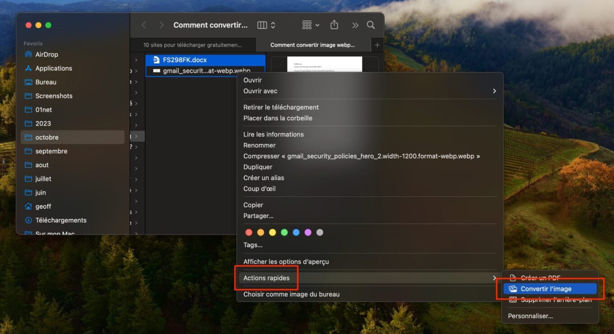Choose Personnaliser… in submenu
614x334 pixels.
[530, 316]
